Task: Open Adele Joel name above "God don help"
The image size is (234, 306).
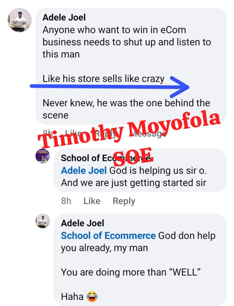Action: [82, 223]
